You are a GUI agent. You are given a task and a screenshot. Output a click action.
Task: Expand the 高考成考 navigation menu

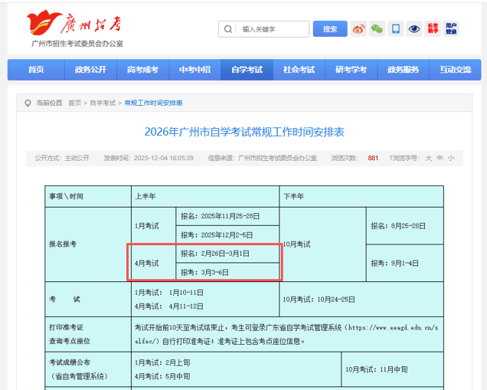pos(142,70)
